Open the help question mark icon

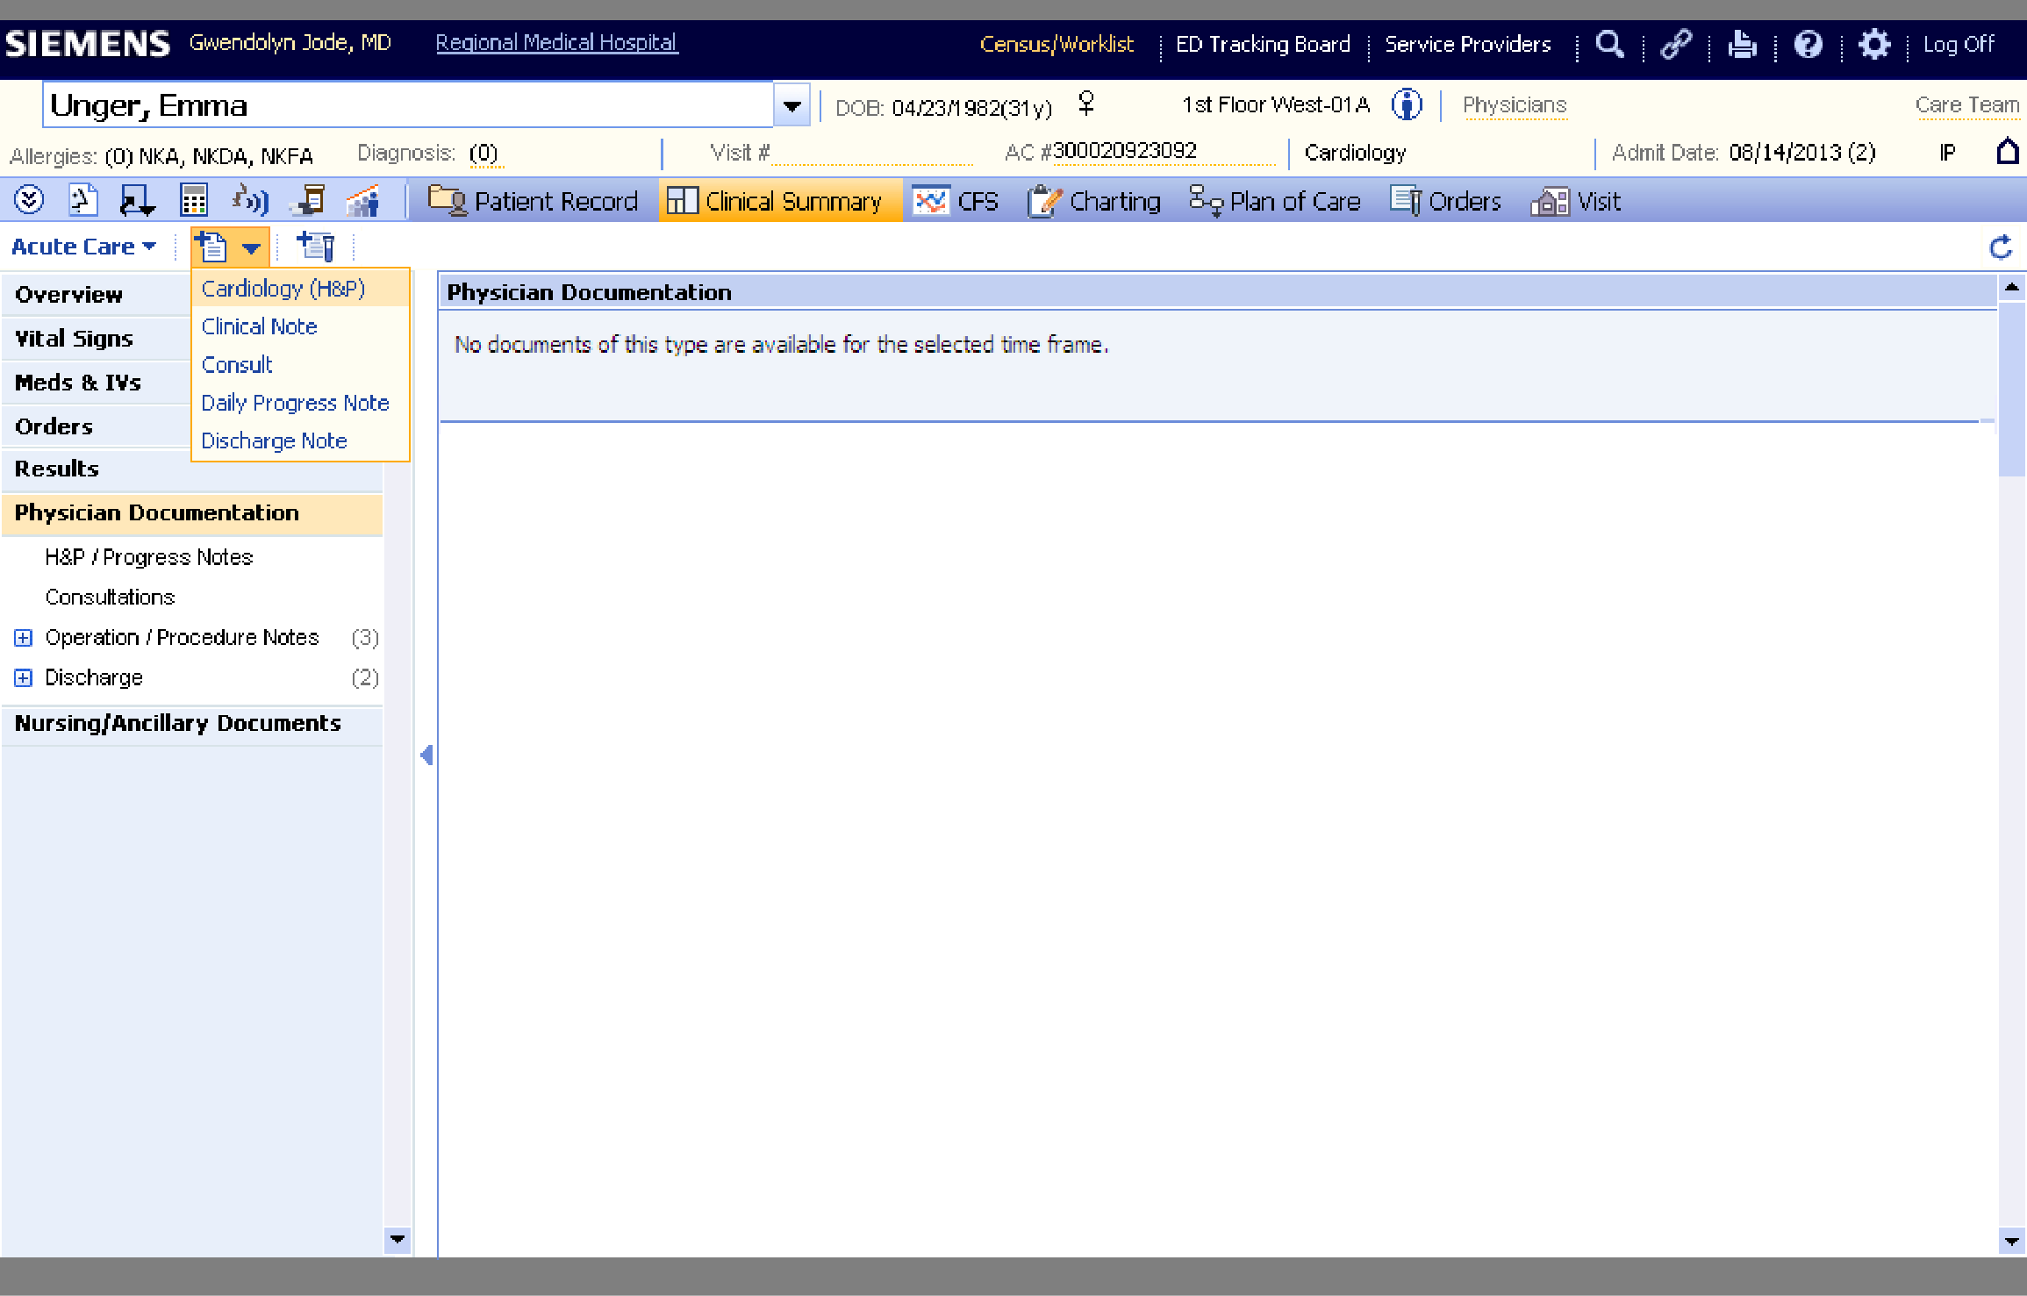[x=1808, y=44]
